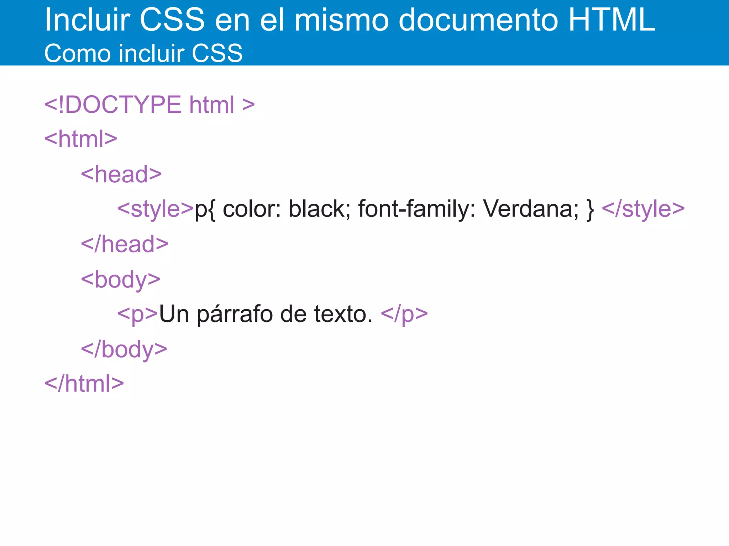Viewport: 729px width, 546px height.
Task: Click the title 'Incluir CSS en el mismo documento HTML'
Action: (350, 20)
